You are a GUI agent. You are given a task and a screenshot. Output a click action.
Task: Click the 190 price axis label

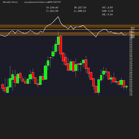click(131, 92)
